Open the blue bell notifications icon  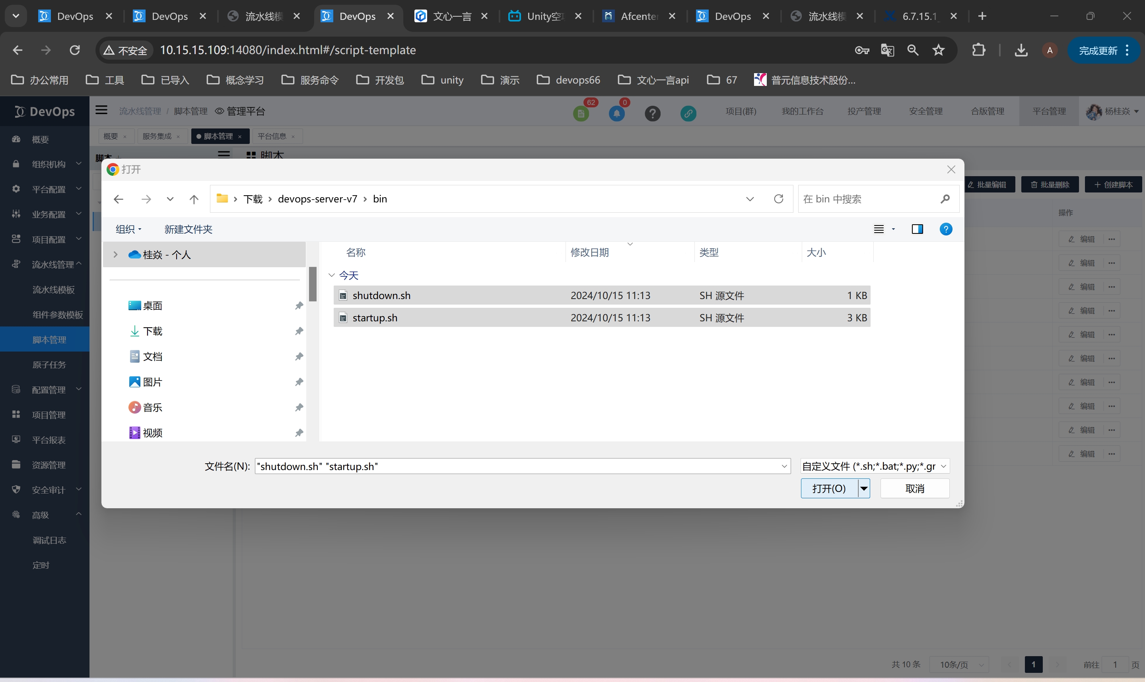[x=616, y=113]
